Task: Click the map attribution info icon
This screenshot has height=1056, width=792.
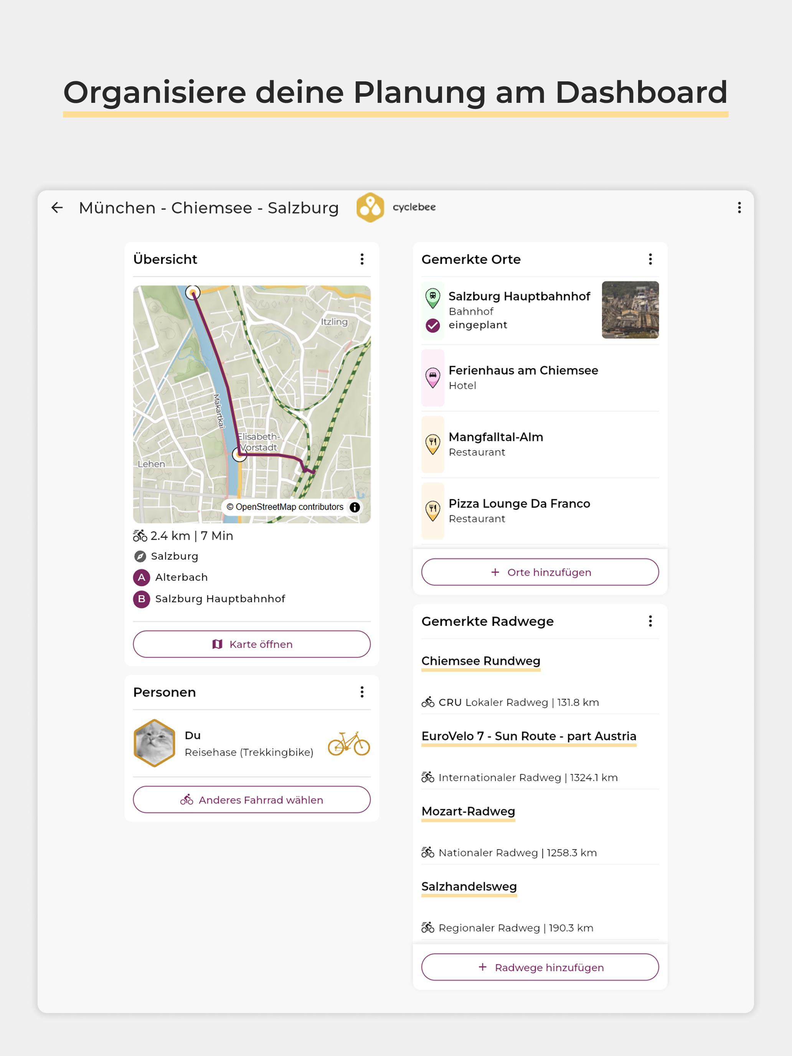Action: pyautogui.click(x=355, y=507)
